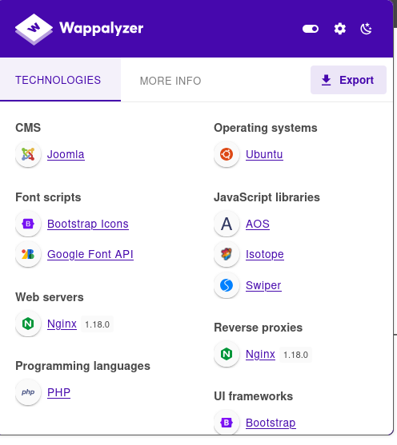The width and height of the screenshot is (397, 445).
Task: Click Nginx icon under Web servers
Action: click(28, 324)
